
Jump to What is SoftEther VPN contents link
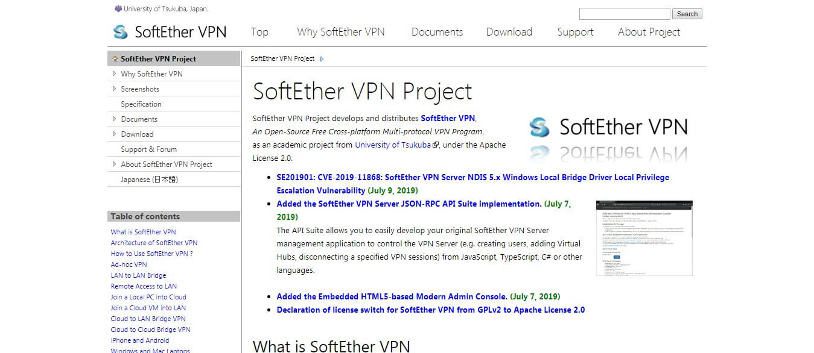(x=144, y=232)
